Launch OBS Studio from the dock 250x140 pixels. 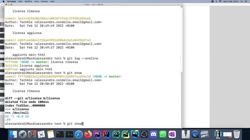tap(144, 134)
